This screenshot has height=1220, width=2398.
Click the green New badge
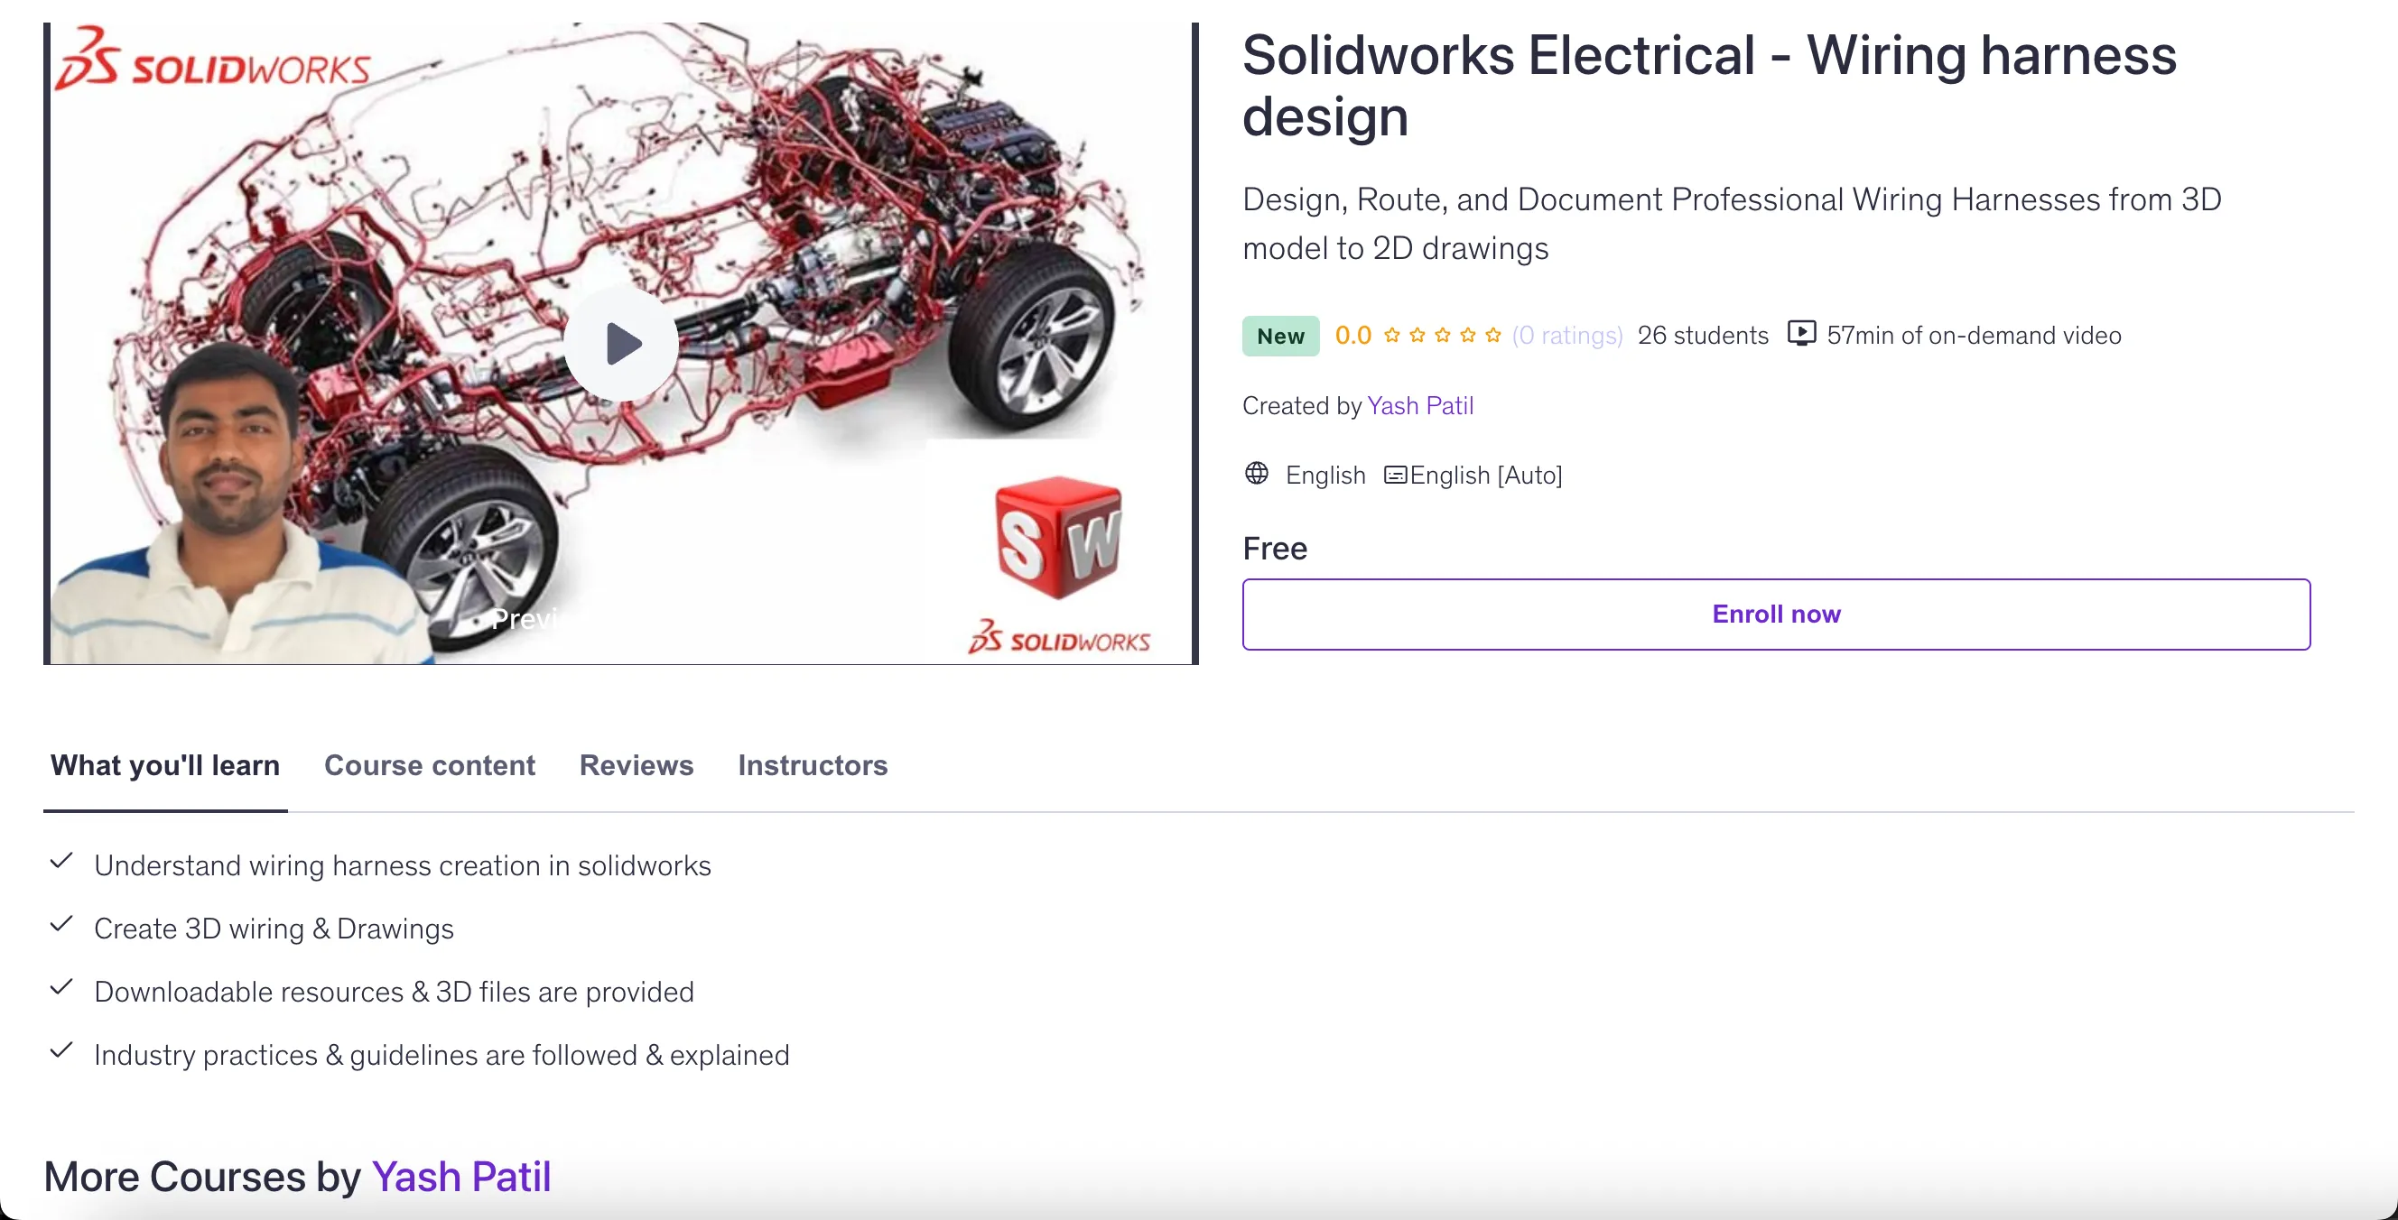[x=1280, y=336]
